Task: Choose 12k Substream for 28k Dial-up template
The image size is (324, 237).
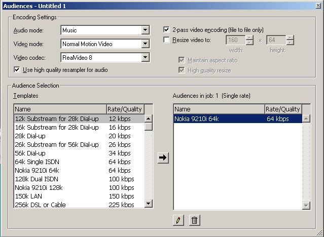Action: (56, 118)
